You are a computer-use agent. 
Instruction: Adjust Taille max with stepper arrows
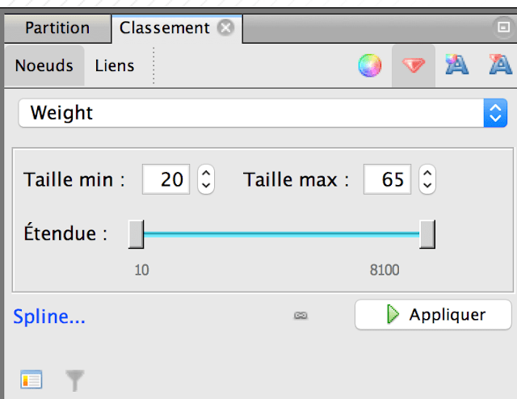pos(427,179)
